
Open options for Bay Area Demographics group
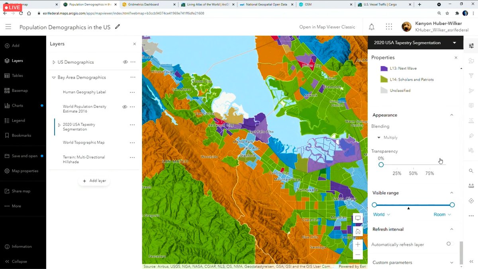[133, 77]
